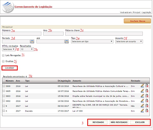Image resolution: width=153 pixels, height=130 pixels.
Task: Edit law 3805 with the pencil icon
Action: (x=142, y=91)
